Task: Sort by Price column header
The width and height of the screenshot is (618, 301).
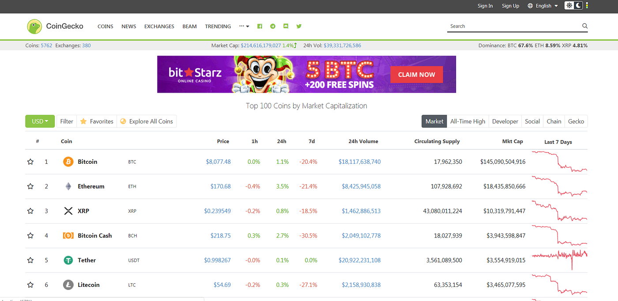Action: (223, 141)
